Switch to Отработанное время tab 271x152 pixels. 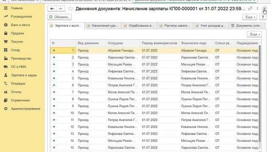[x=139, y=26]
